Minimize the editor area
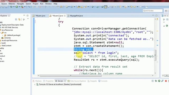Viewport: 169px width, 95px height. [x=153, y=15]
